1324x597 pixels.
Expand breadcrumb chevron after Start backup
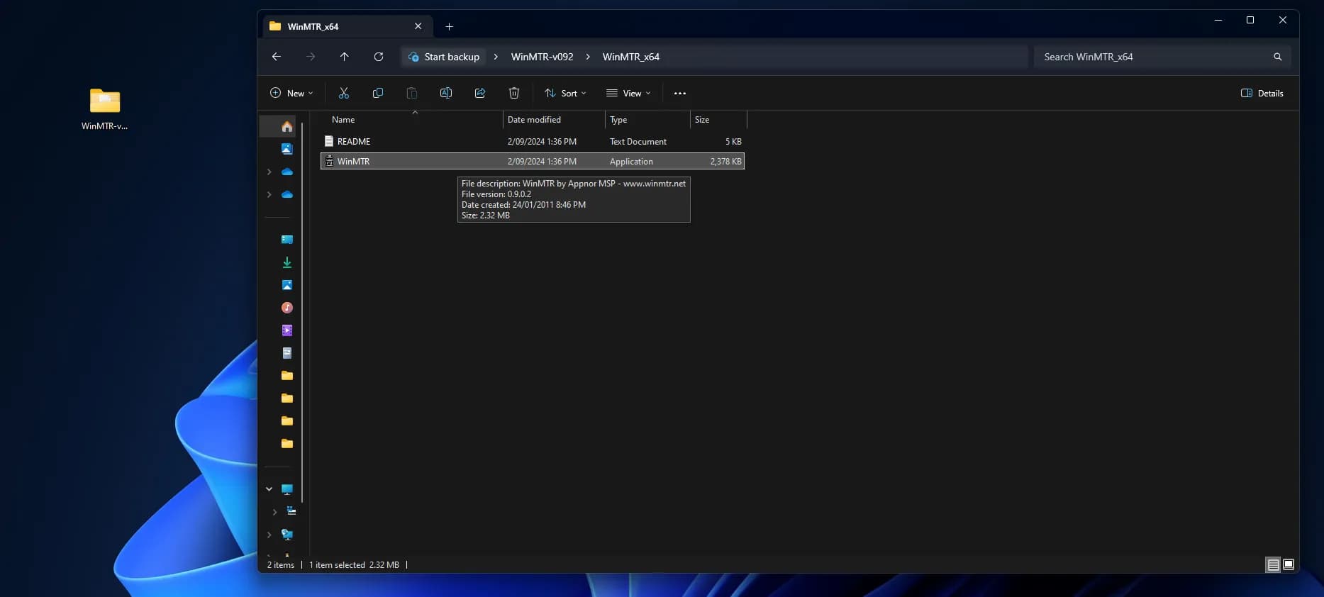tap(496, 57)
